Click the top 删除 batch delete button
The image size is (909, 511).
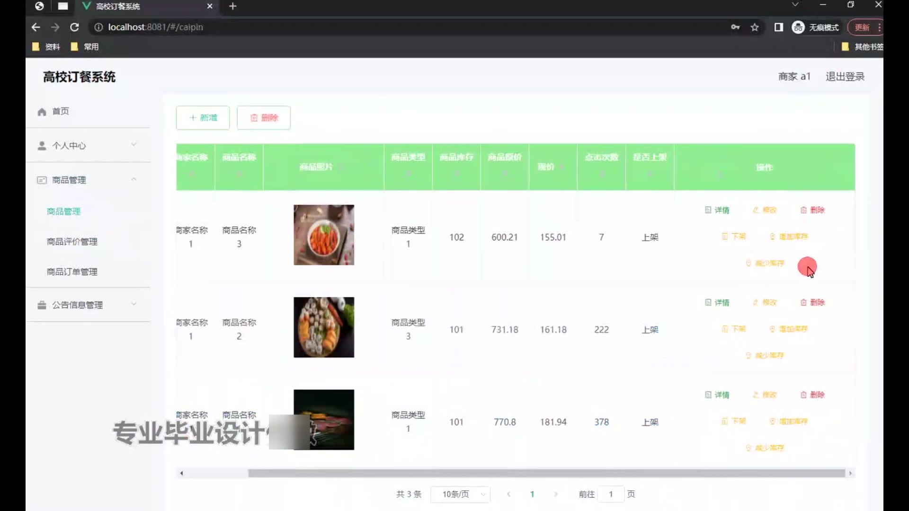pyautogui.click(x=264, y=118)
